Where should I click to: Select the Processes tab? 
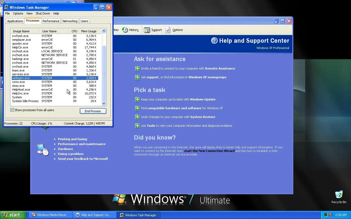[x=33, y=21]
